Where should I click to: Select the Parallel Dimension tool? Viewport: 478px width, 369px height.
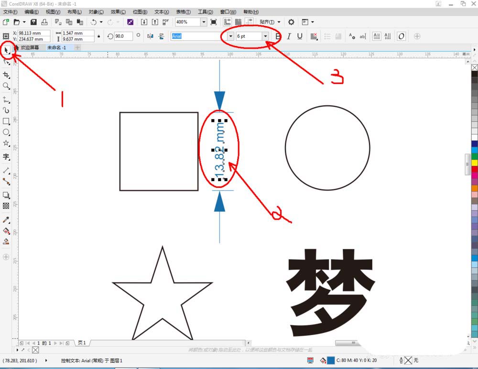(6, 171)
